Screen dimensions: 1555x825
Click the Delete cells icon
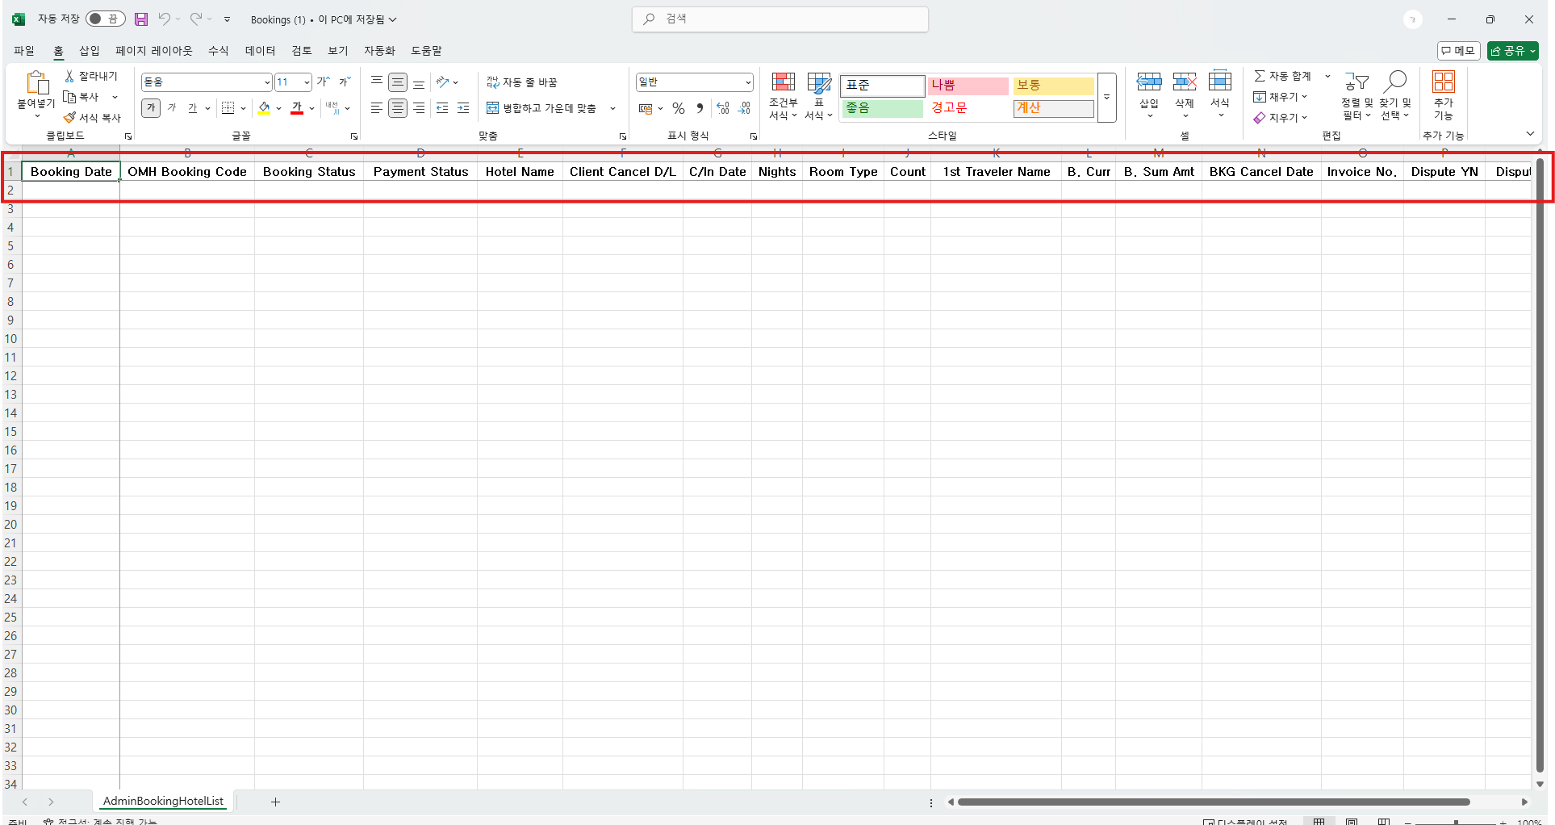click(x=1185, y=82)
